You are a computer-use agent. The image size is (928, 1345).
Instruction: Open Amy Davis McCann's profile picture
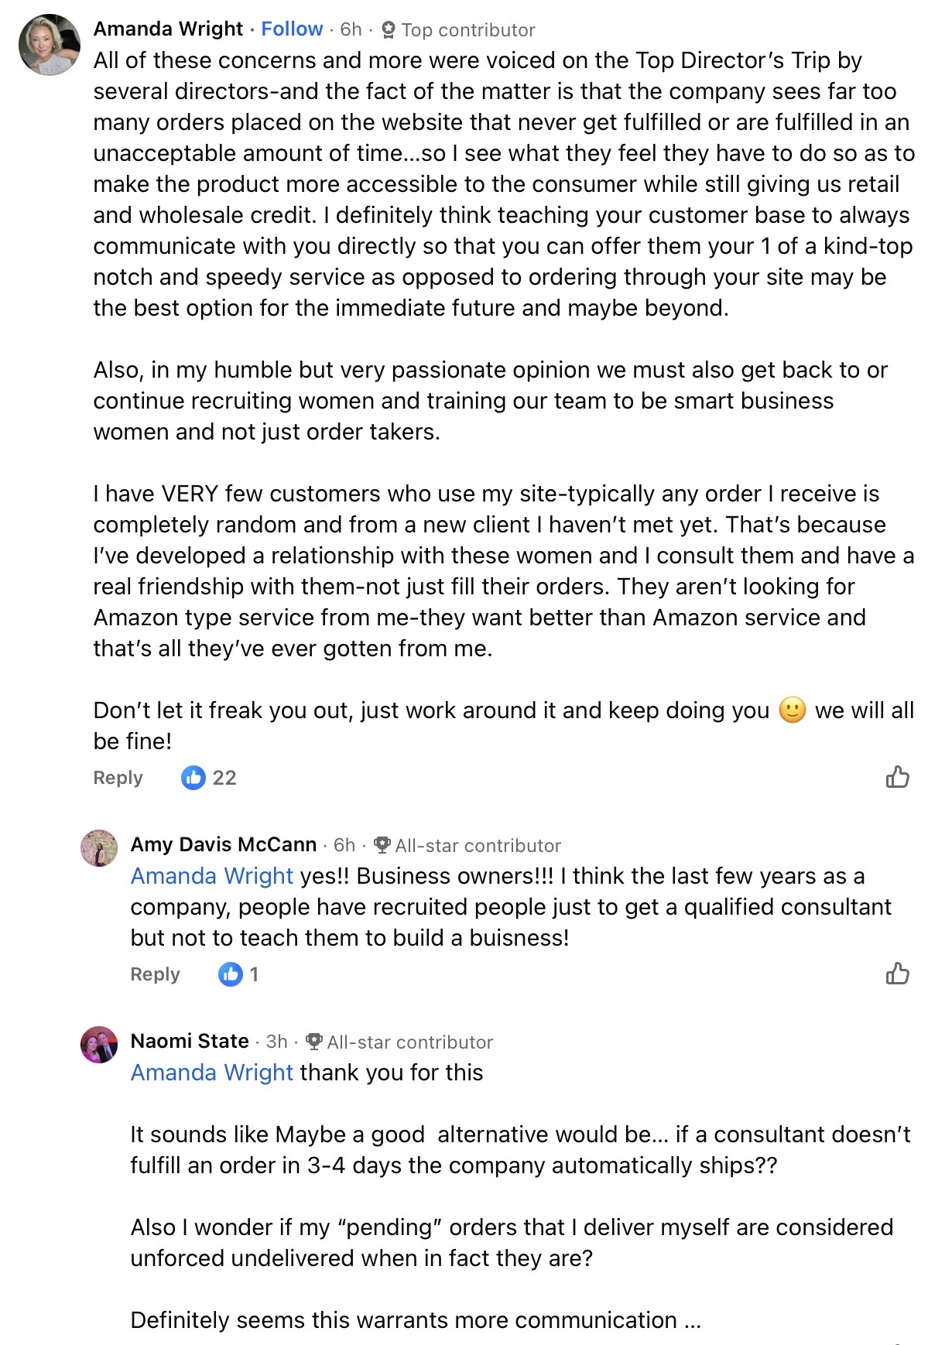pos(99,848)
